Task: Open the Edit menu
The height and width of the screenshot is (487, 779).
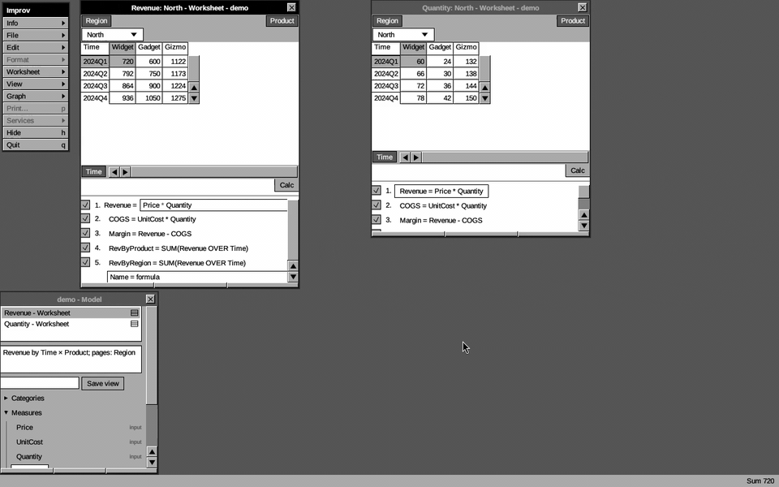Action: coord(35,47)
